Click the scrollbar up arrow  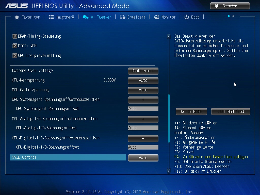[169, 36]
